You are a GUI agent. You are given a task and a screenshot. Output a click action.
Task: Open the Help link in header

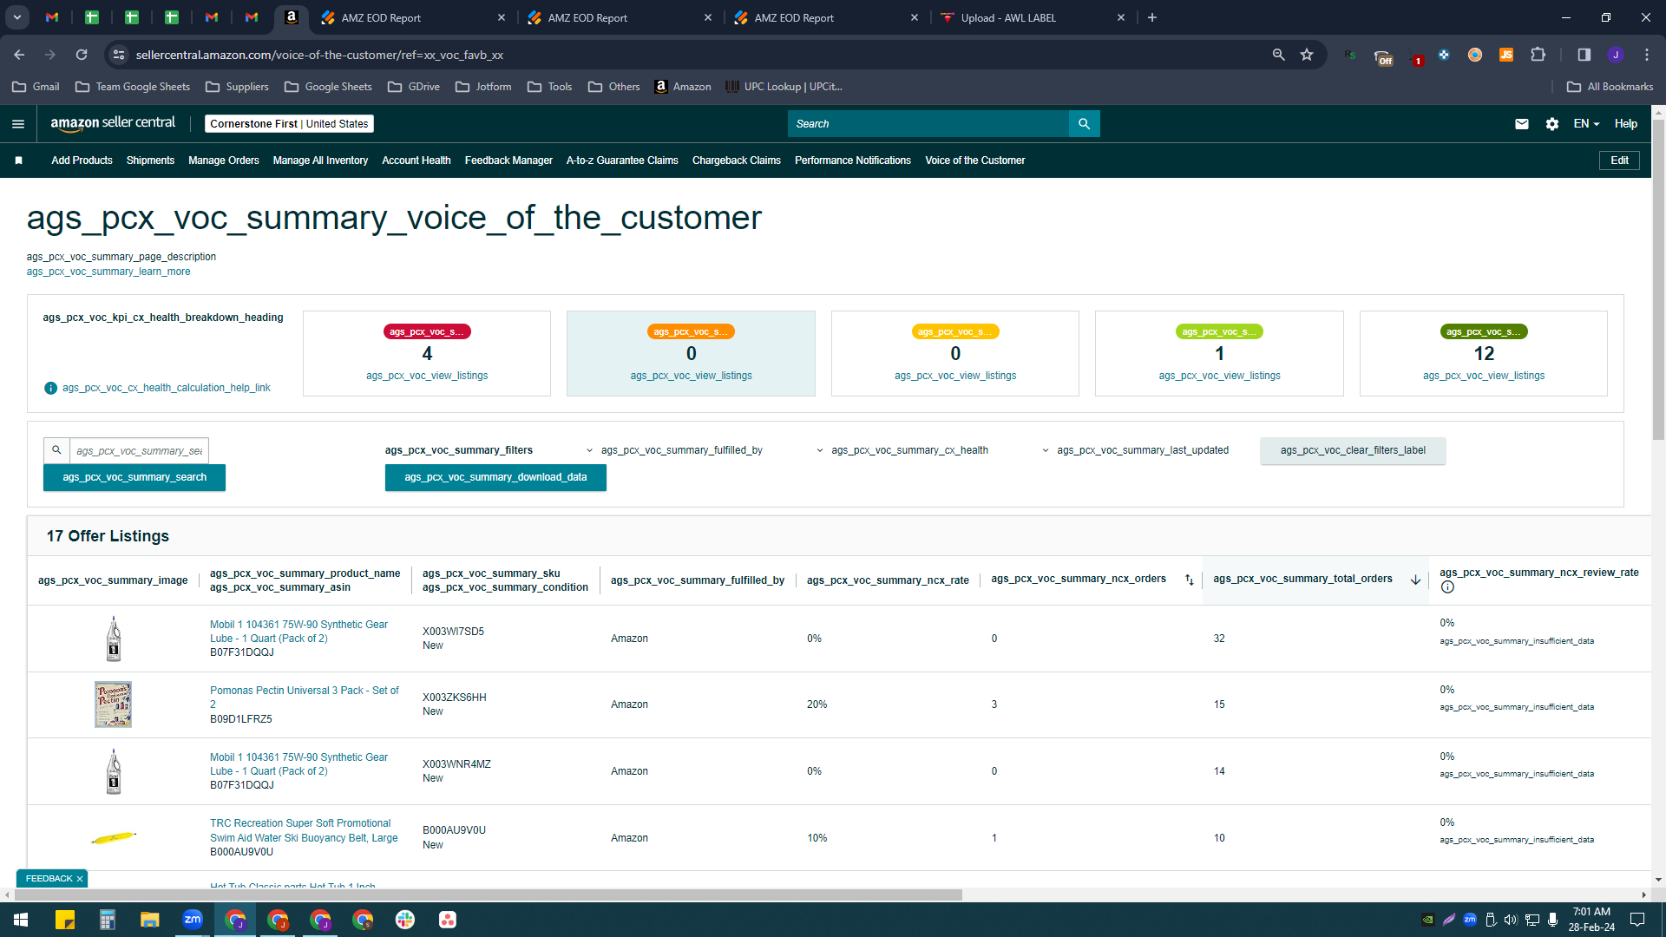(1626, 124)
